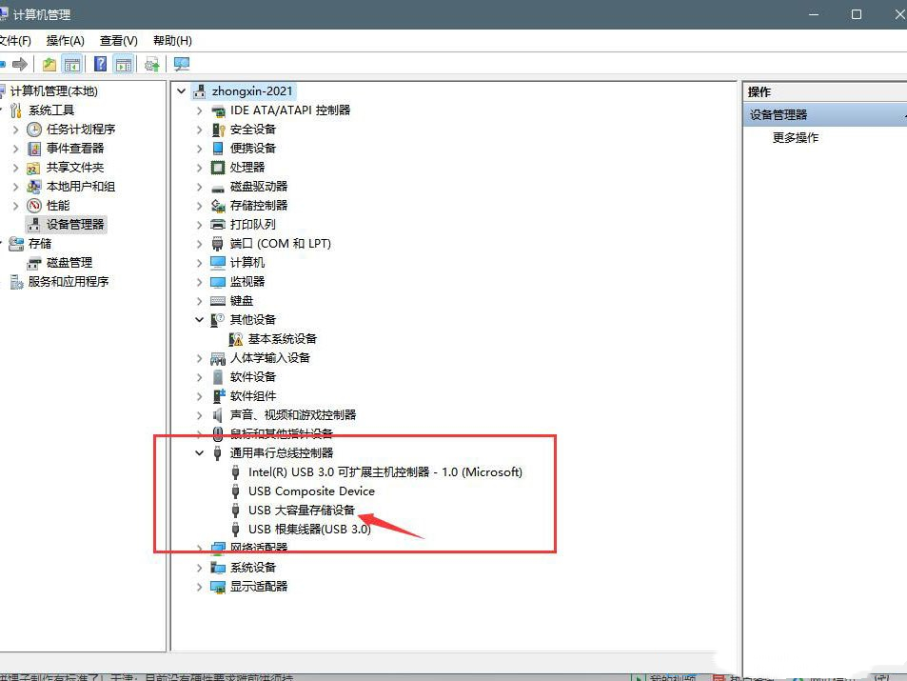907x681 pixels.
Task: Select USB 大容量存储设备
Action: click(x=300, y=510)
